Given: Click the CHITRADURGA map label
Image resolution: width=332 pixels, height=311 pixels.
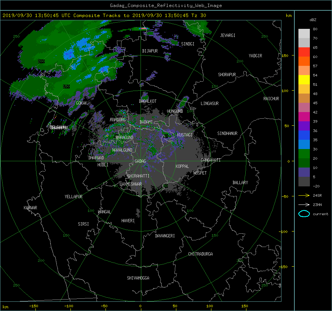Looking at the screenshot, I should 200,254.
